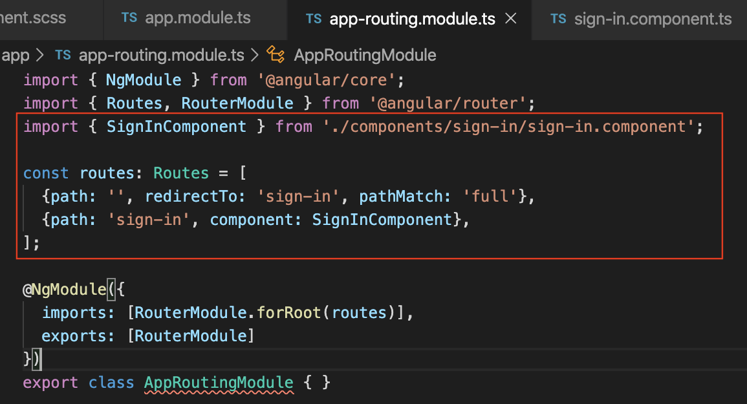Image resolution: width=747 pixels, height=404 pixels.
Task: Click the AppRoutingModule breadcrumb symbol
Action: pos(365,55)
